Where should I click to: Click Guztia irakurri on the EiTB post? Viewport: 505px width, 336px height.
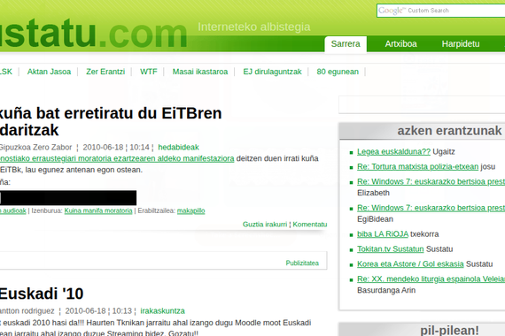[265, 225]
